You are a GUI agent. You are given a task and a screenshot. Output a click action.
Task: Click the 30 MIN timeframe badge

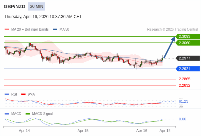[36, 6]
